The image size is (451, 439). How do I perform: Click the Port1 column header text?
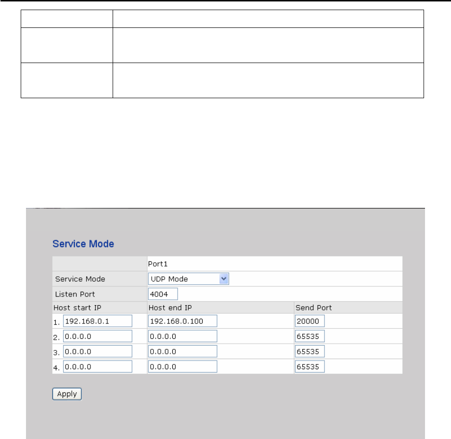(x=157, y=264)
